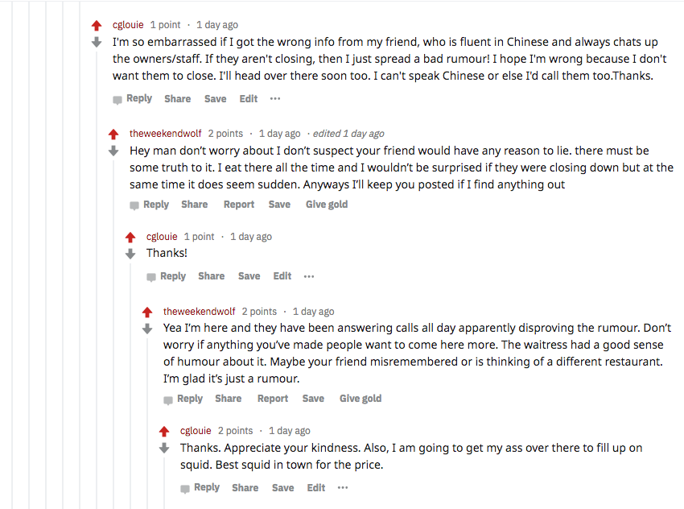The image size is (684, 509).
Task: Share the 'Best squid in town' comment
Action: click(x=245, y=488)
